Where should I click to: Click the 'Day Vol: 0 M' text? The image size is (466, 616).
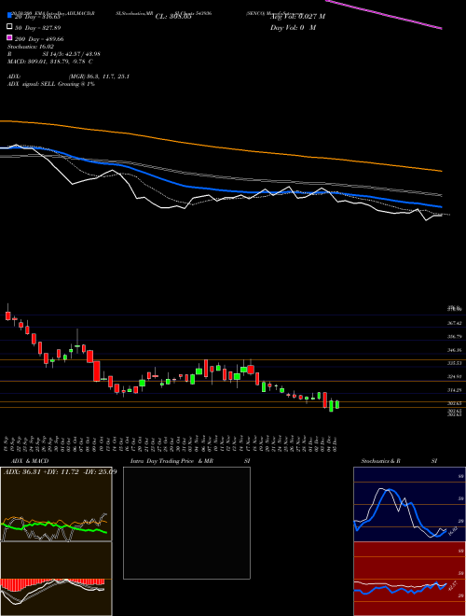tap(293, 27)
